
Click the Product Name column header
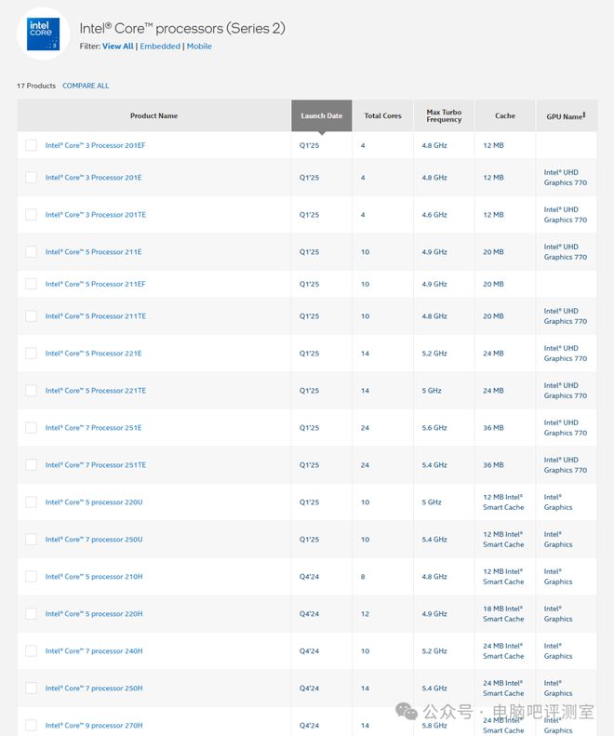[x=154, y=115]
